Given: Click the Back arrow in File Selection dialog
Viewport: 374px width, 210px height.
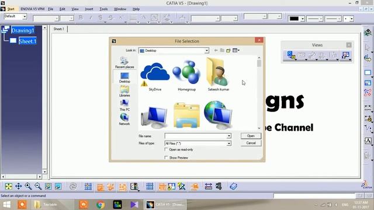Looking at the screenshot, I should [216, 50].
